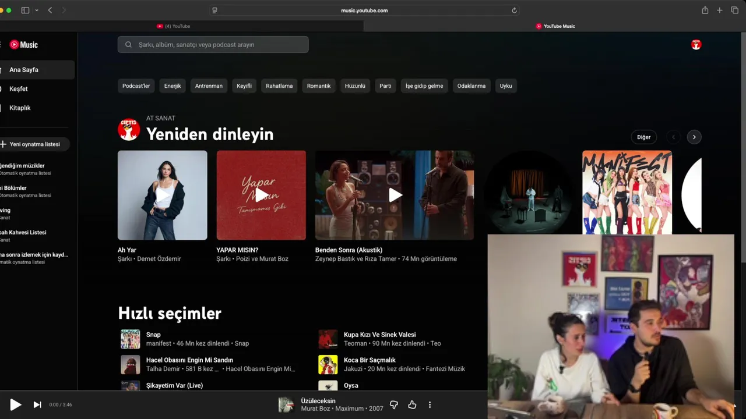Screen dimensions: 746x419
Task: Open the dark stage scene thumbnail
Action: (529, 193)
